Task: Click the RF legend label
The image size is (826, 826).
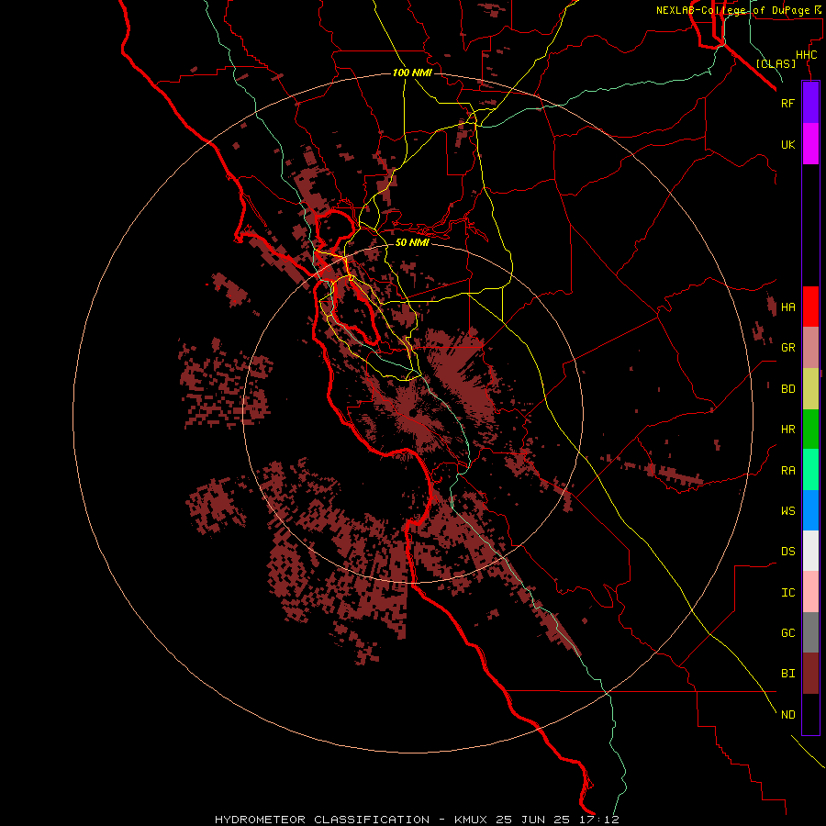Action: click(788, 103)
